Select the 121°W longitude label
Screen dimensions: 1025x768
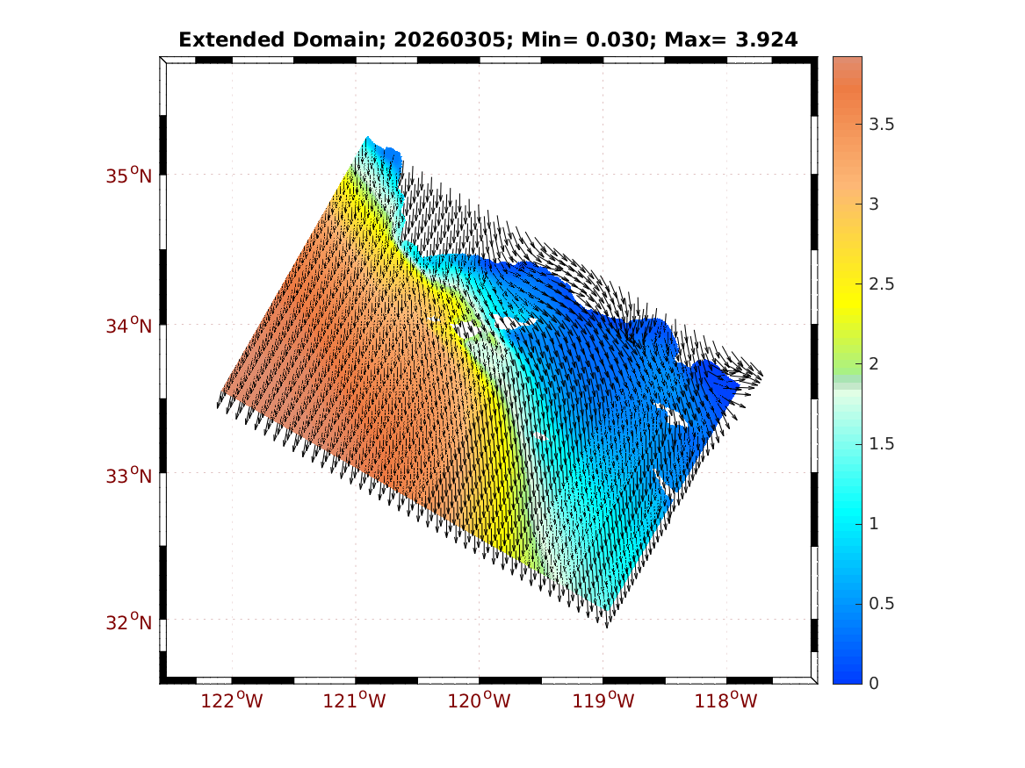click(x=356, y=700)
